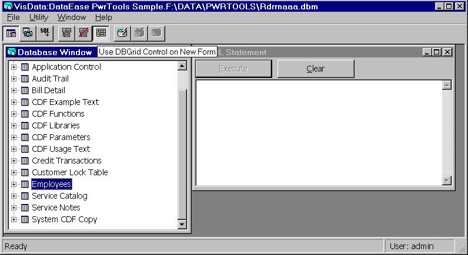The width and height of the screenshot is (468, 255).
Task: Click the CDF Parameters table icon
Action: point(25,138)
